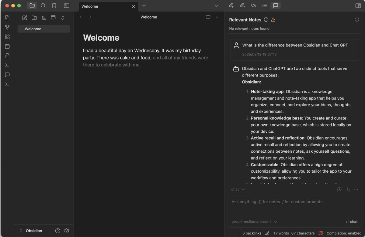This screenshot has width=365, height=237.
Task: Close the Welcome tab
Action: (x=133, y=6)
